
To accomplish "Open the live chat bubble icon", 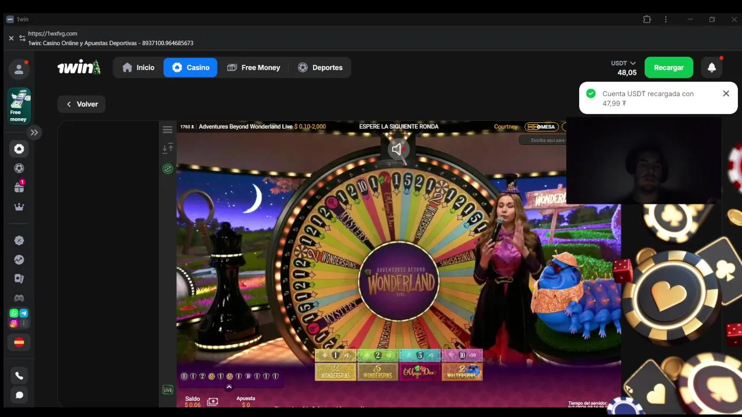I will click(19, 395).
